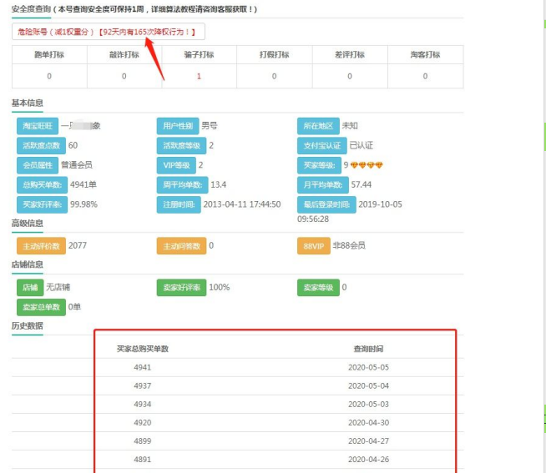Click the red 1 under 骗子打标
The width and height of the screenshot is (546, 473).
pyautogui.click(x=200, y=76)
